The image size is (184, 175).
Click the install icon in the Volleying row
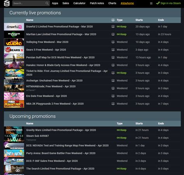coord(113,42)
